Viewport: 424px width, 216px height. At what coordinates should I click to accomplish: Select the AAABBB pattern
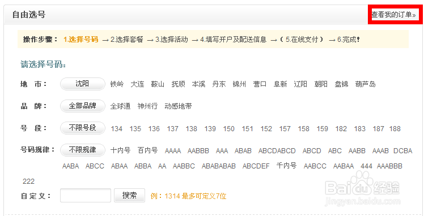pyautogui.click(x=389, y=166)
